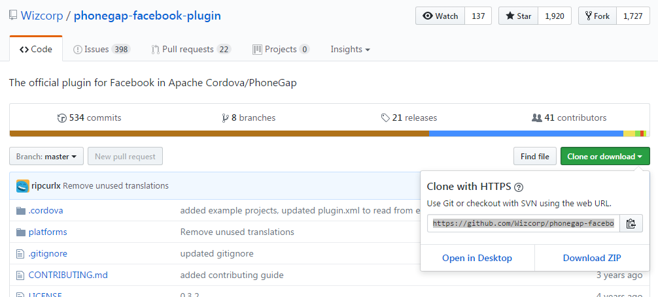Click the blue segment of the language bar
The image size is (658, 297).
(x=526, y=134)
